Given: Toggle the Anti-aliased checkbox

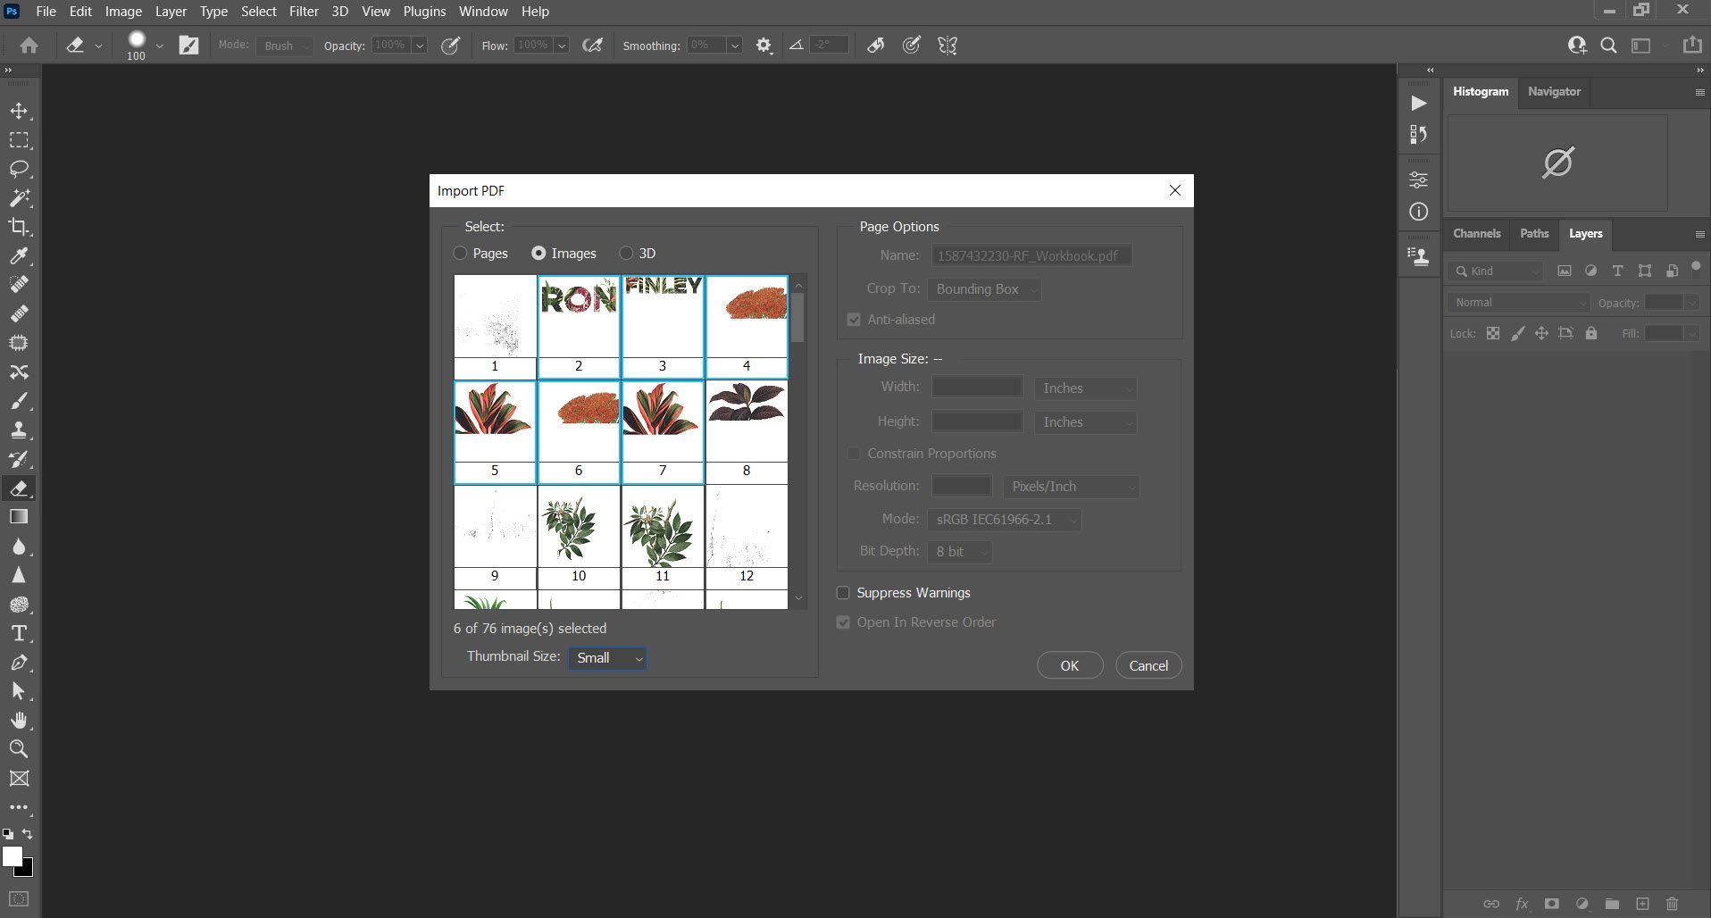Looking at the screenshot, I should pos(853,319).
